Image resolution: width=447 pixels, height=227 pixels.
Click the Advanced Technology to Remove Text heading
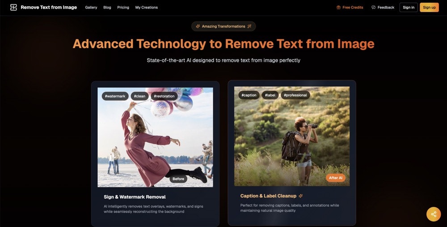point(223,44)
